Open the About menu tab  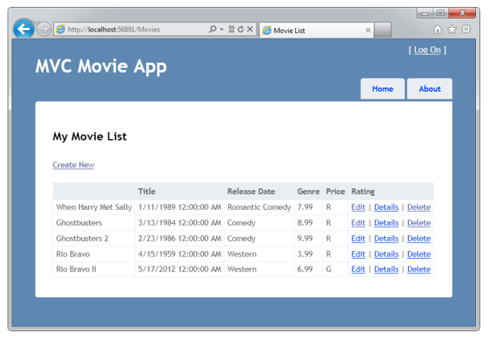click(430, 89)
